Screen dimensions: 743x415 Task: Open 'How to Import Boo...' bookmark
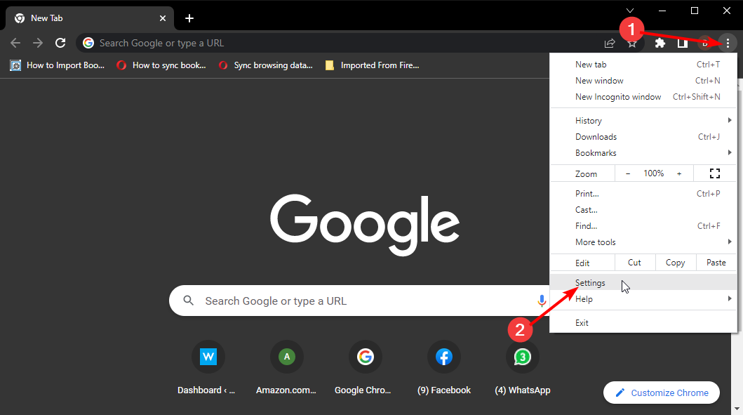(58, 65)
